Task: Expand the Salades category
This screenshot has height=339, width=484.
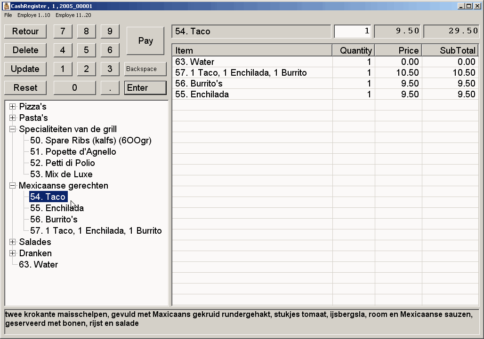Action: point(12,242)
